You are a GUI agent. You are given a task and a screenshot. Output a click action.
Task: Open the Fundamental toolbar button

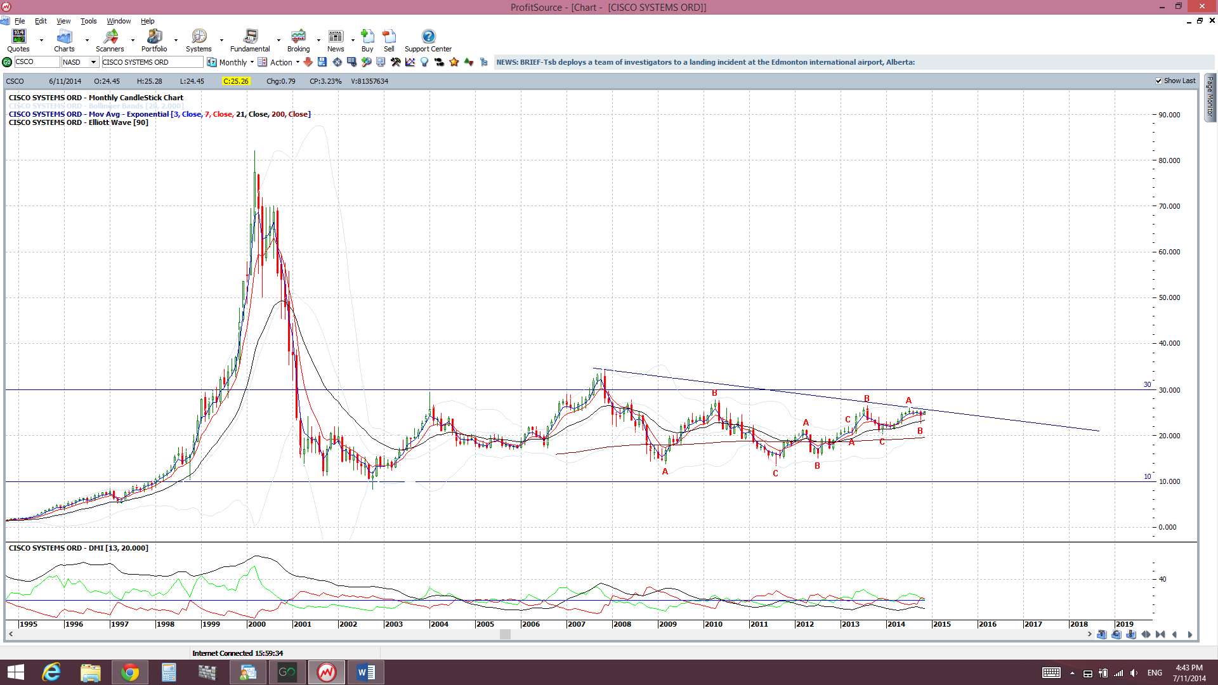pyautogui.click(x=250, y=41)
